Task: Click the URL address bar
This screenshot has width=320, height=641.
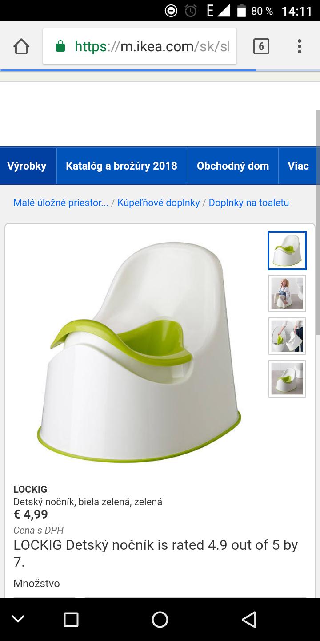Action: pyautogui.click(x=140, y=46)
